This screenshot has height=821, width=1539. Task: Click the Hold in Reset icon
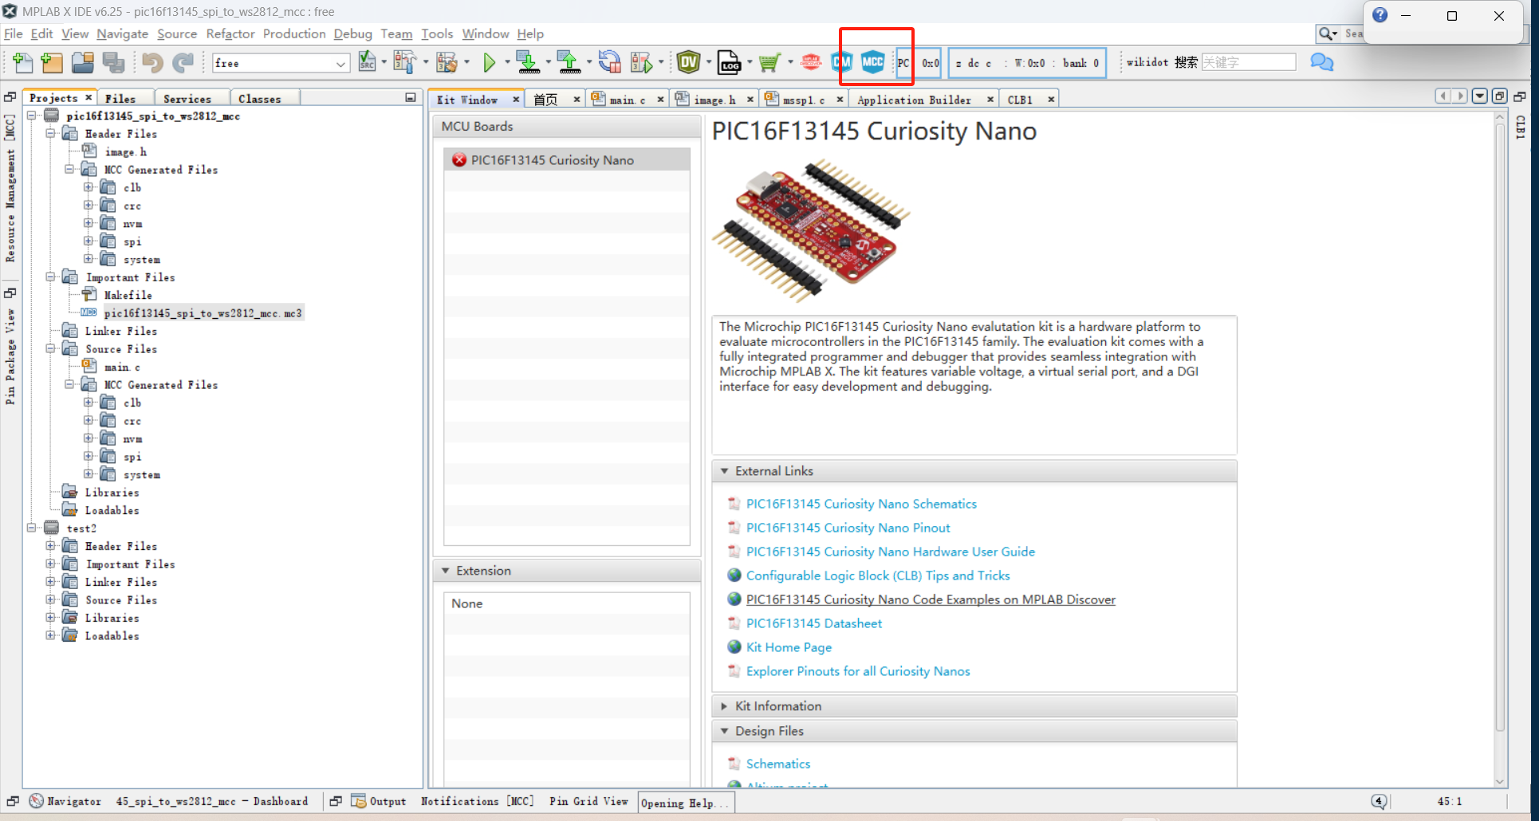click(x=610, y=62)
